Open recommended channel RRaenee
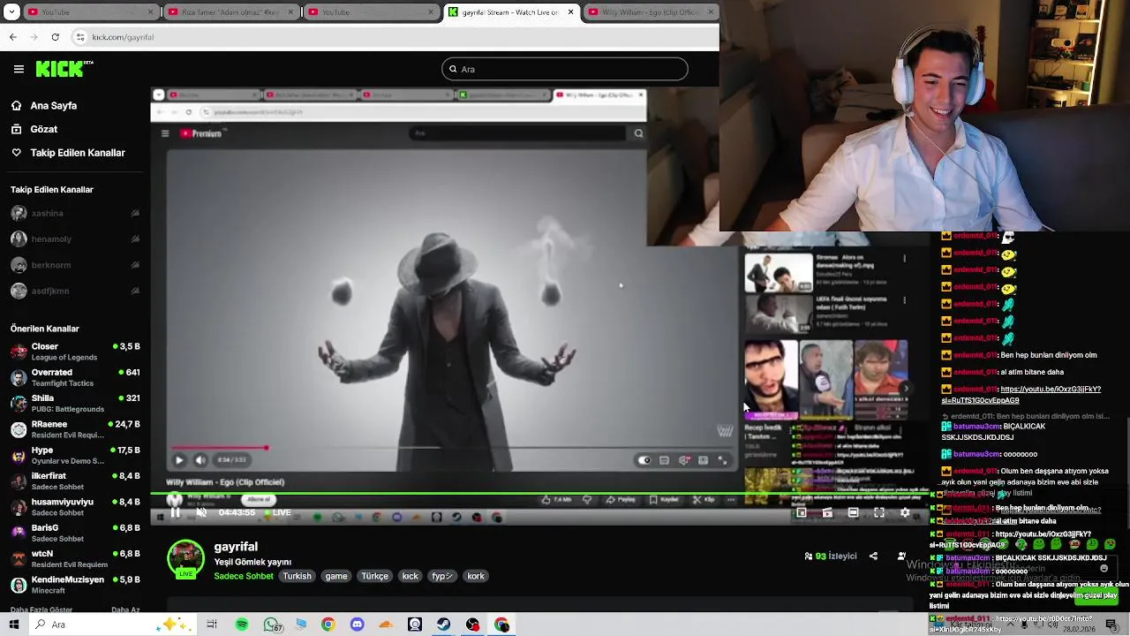Screen dimensions: 1130x636 click(75, 429)
